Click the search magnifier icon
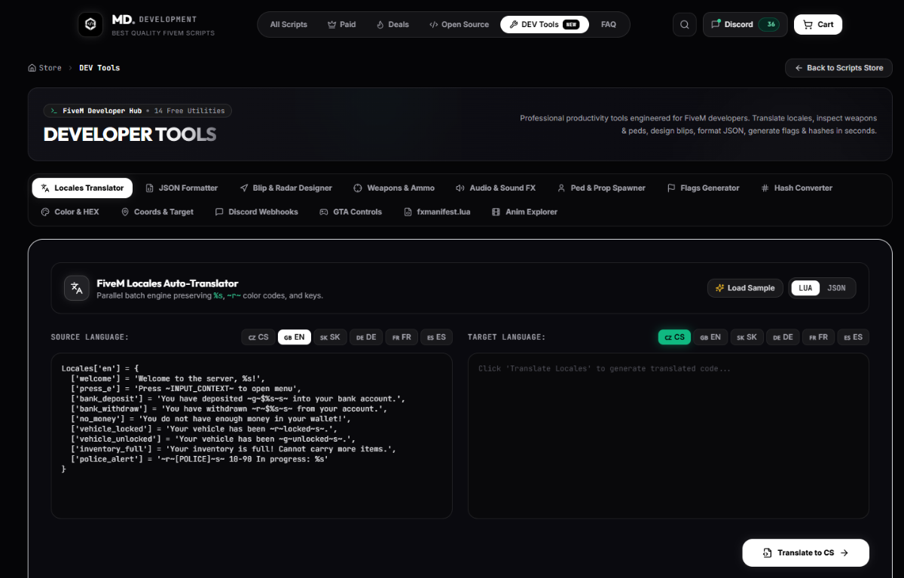 coord(684,24)
